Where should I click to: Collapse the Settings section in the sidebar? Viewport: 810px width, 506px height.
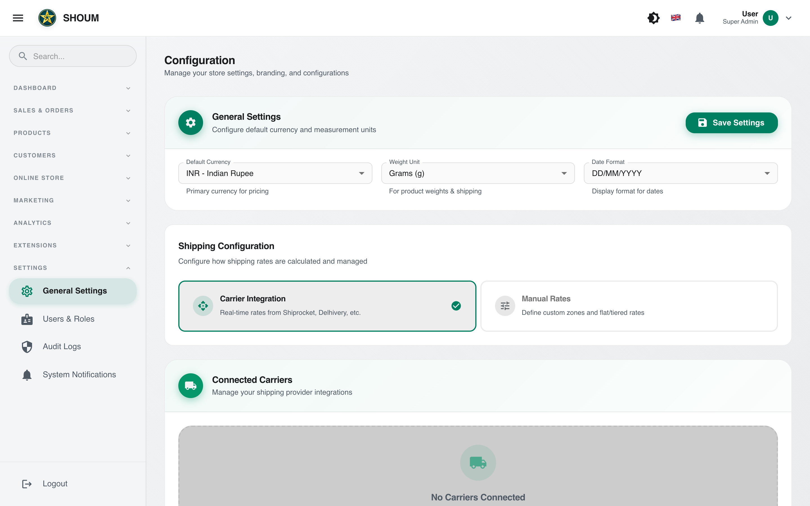(x=128, y=268)
